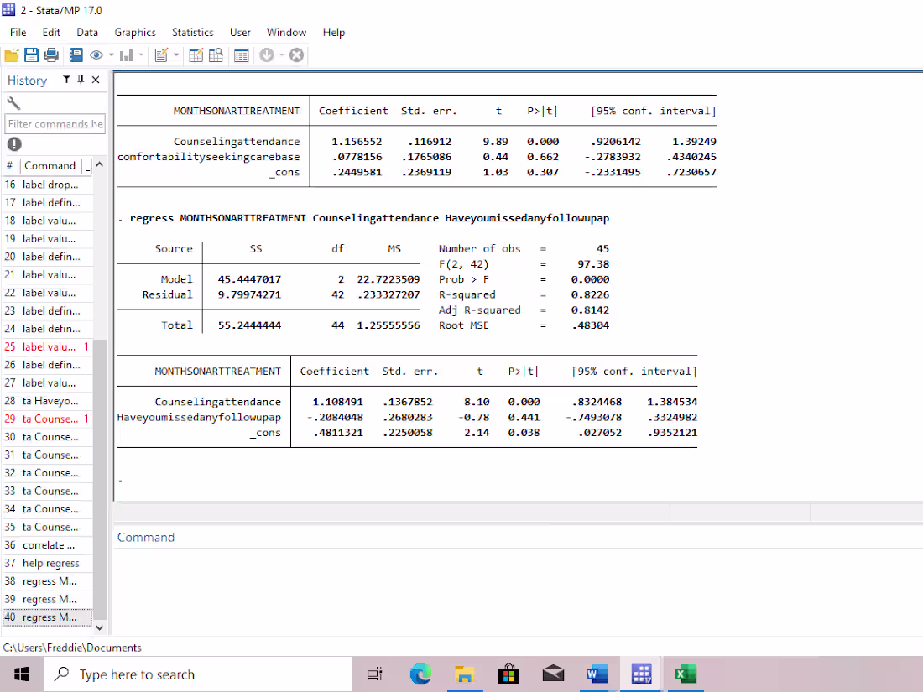
Task: Click the Open dropdown arrow next to Viewer
Action: click(111, 55)
